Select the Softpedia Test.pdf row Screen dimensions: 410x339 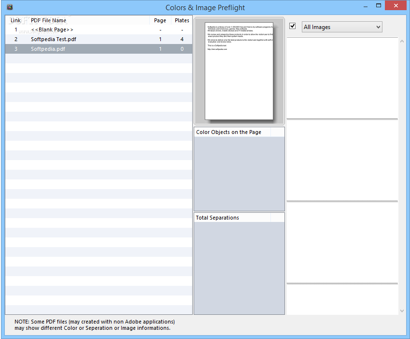pyautogui.click(x=99, y=39)
